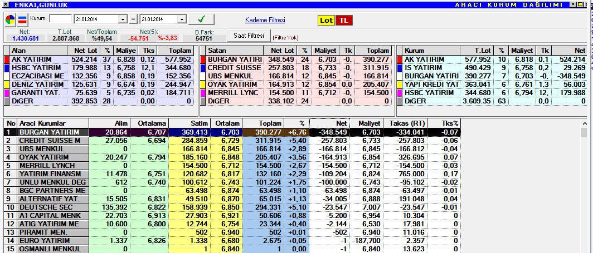Sort by T.Lot header in Kurum table
This screenshot has height=253, width=593.
click(477, 51)
